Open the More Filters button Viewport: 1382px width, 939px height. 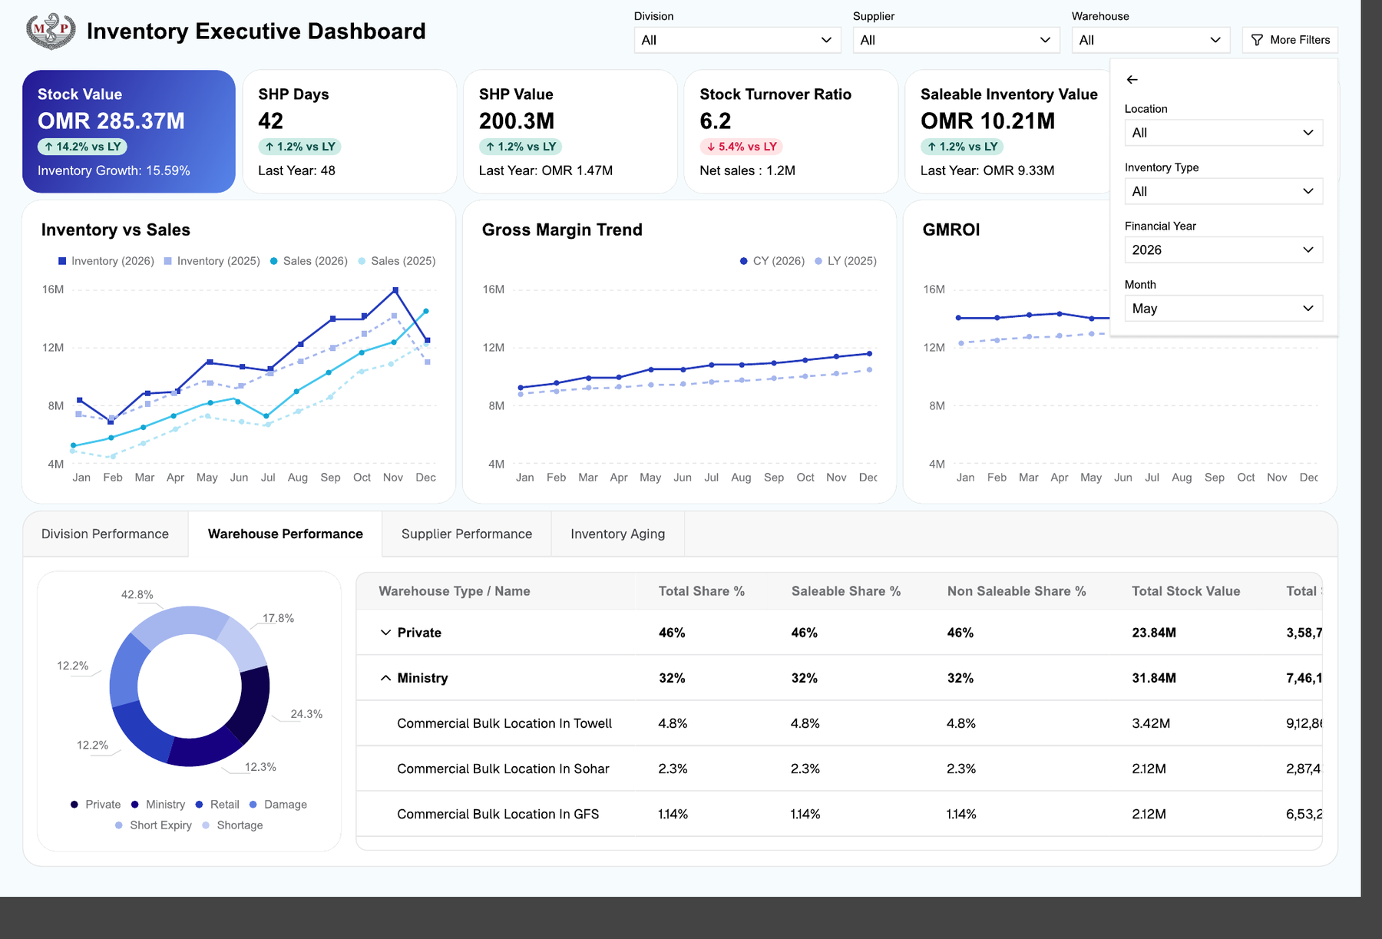pos(1290,40)
